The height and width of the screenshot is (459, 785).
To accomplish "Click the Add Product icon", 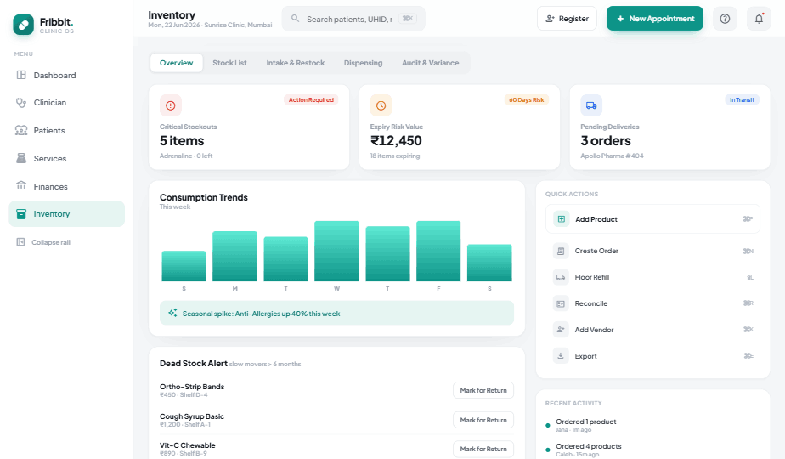I will pos(562,219).
